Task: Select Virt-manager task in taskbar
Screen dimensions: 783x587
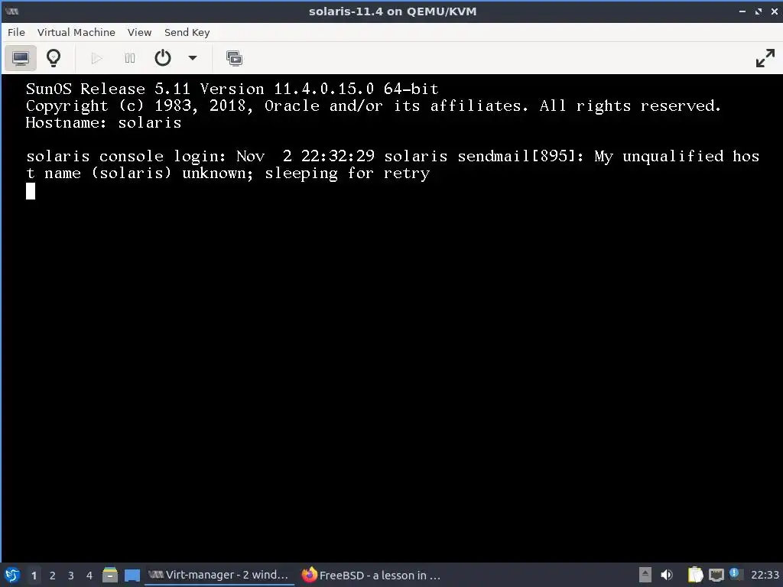Action: [219, 575]
